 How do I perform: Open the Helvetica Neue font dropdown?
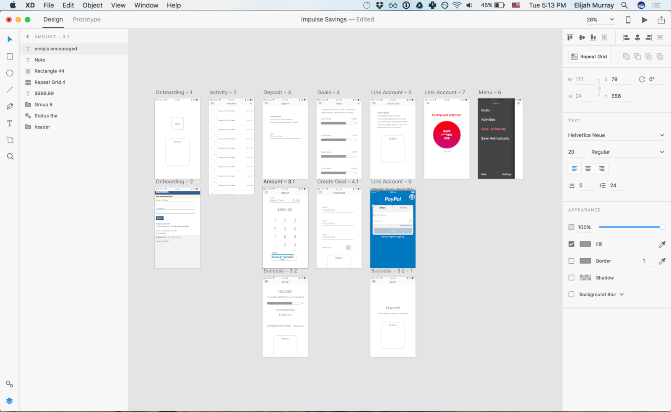coord(616,135)
